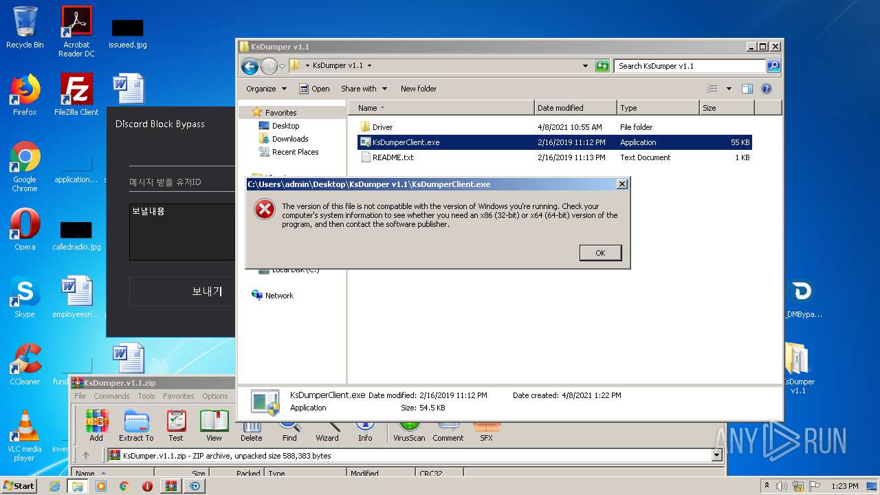Open FileZilla Client desktop icon

coord(76,95)
